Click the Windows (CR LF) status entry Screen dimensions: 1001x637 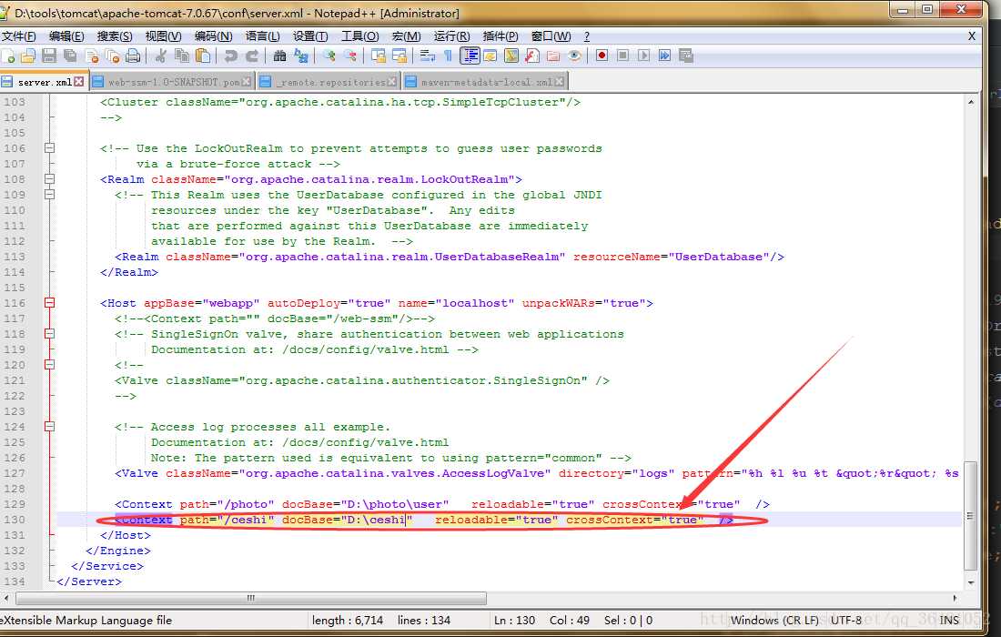pos(774,620)
